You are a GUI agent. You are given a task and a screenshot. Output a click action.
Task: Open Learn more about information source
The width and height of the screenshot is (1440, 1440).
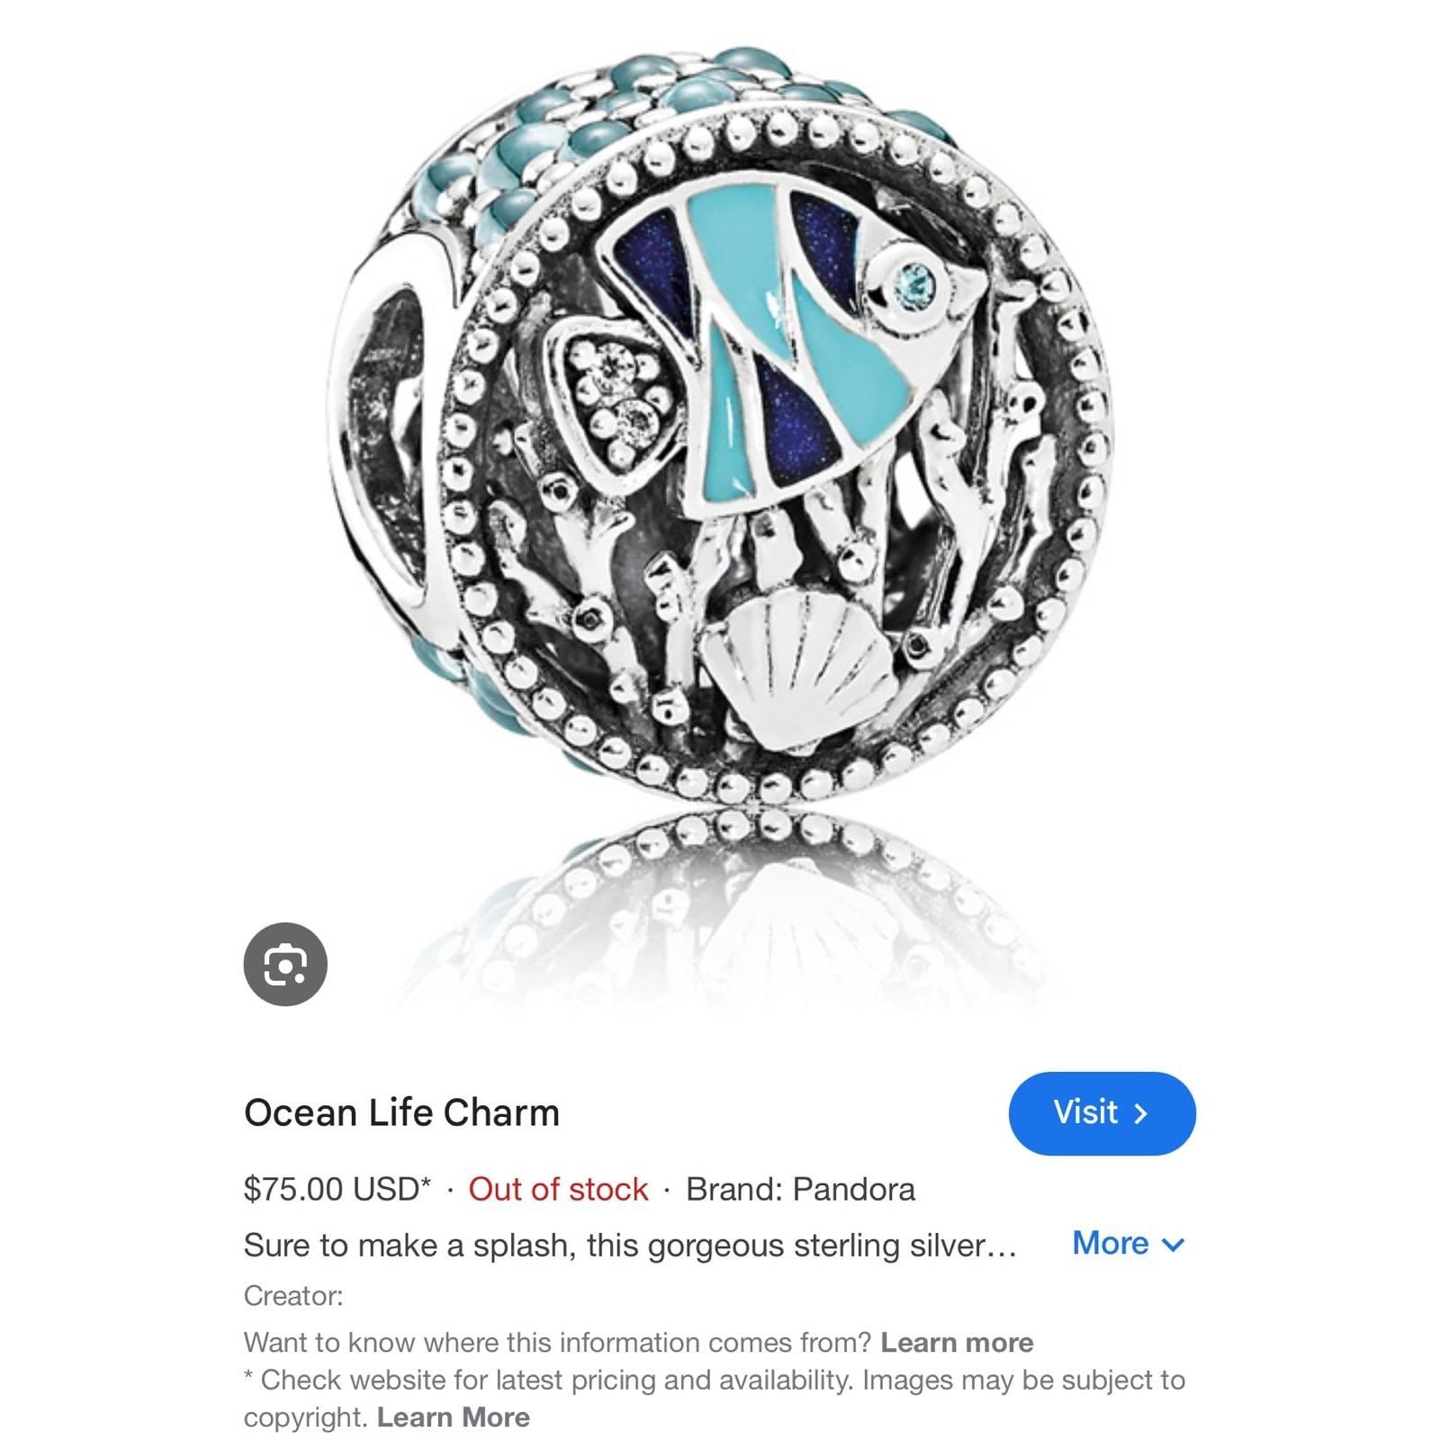957,1342
